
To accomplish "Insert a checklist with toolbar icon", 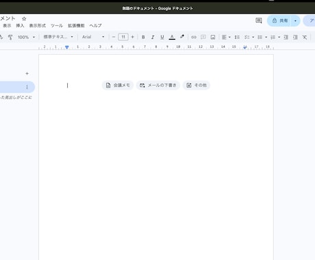I will (x=247, y=37).
